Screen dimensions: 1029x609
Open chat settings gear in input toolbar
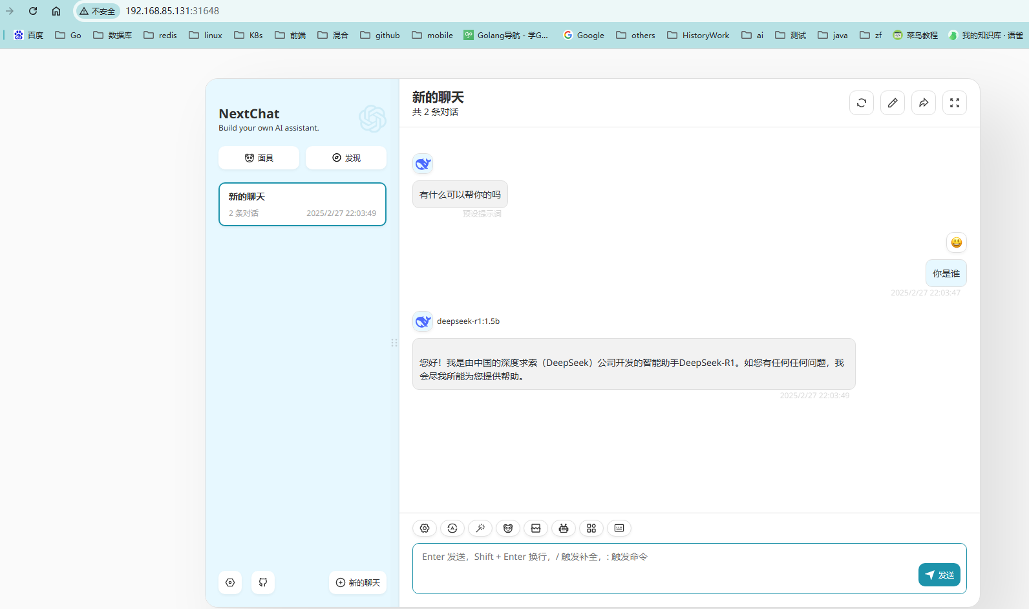coord(425,528)
